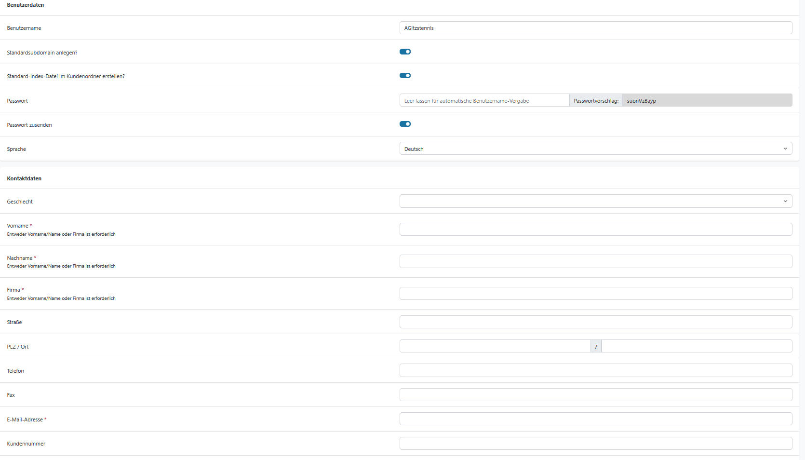Click the Kundennummer label

26,444
